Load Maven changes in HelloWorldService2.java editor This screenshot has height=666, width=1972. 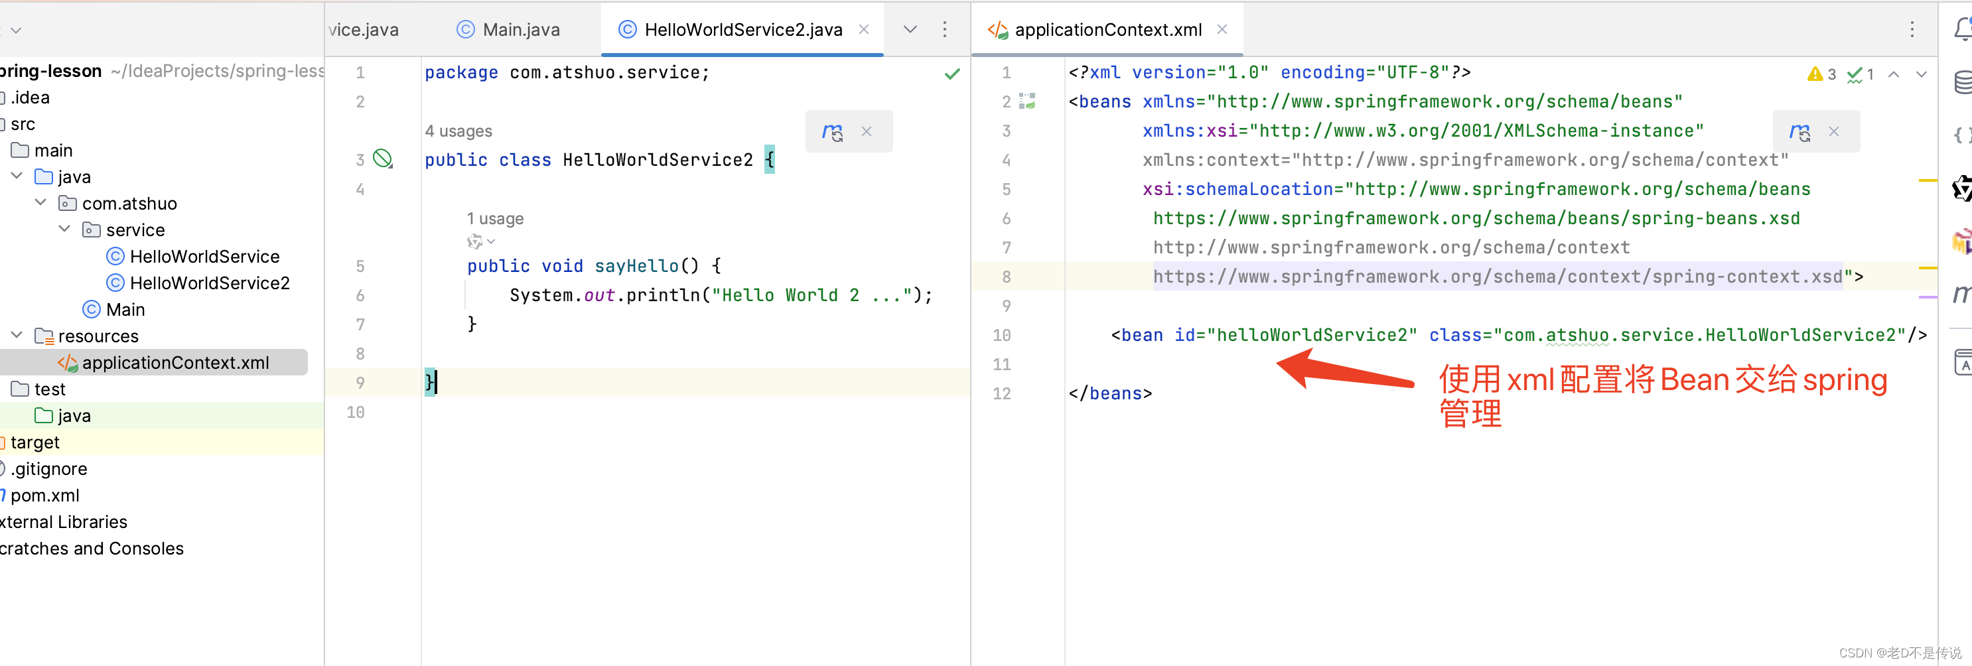832,131
